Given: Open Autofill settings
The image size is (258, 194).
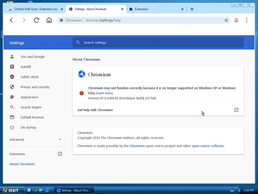Looking at the screenshot, I should (x=26, y=67).
